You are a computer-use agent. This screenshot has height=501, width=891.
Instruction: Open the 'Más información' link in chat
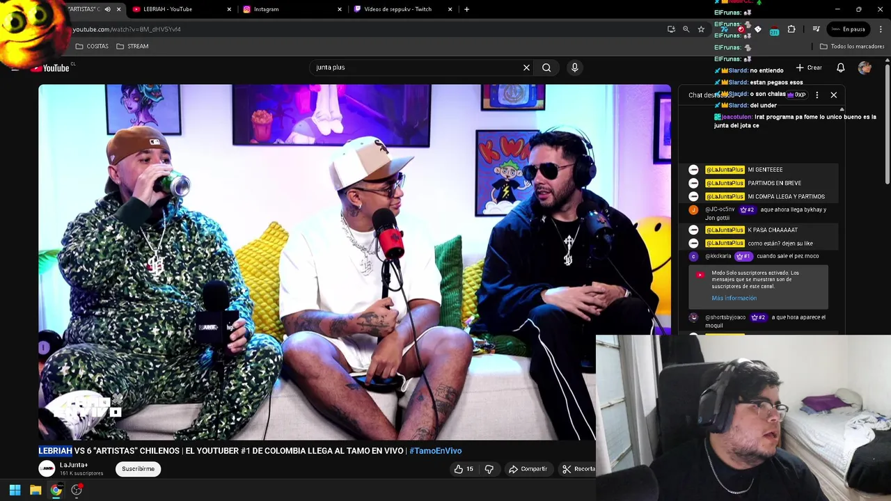pos(734,298)
